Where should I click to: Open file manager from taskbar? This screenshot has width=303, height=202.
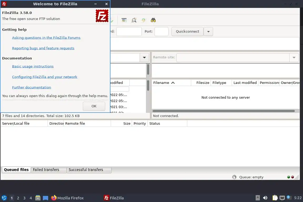(38, 198)
